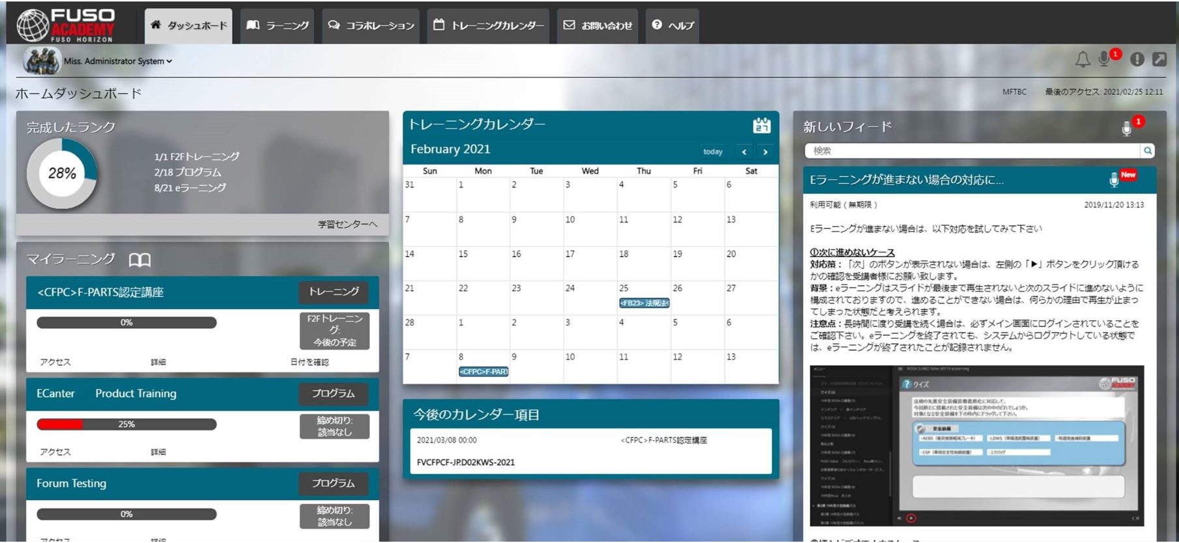1179x543 pixels.
Task: Click the My Learning book icon
Action: point(139,260)
